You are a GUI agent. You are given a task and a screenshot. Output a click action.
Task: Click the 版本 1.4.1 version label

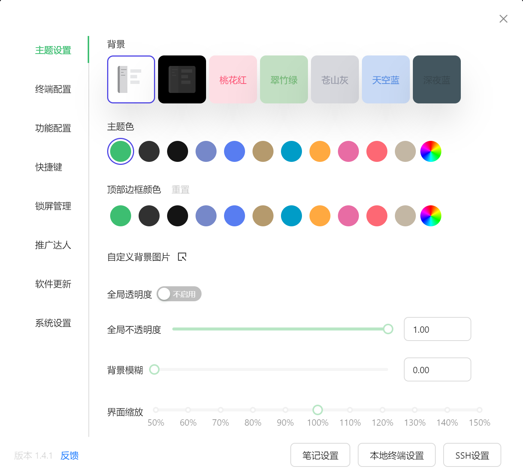(33, 456)
